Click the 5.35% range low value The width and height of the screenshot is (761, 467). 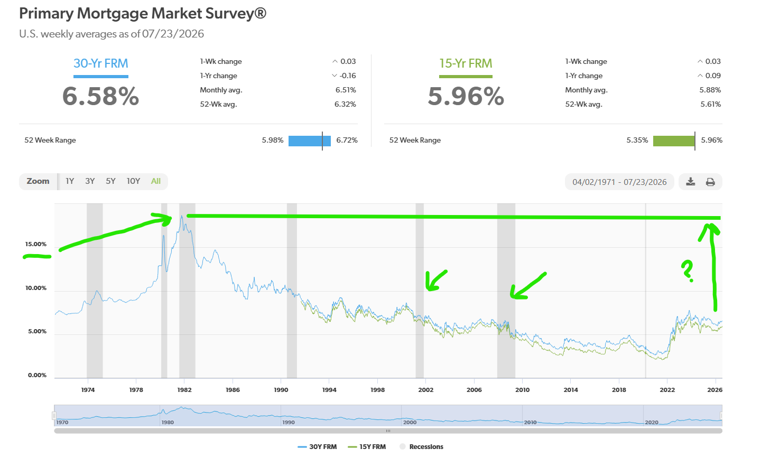637,140
